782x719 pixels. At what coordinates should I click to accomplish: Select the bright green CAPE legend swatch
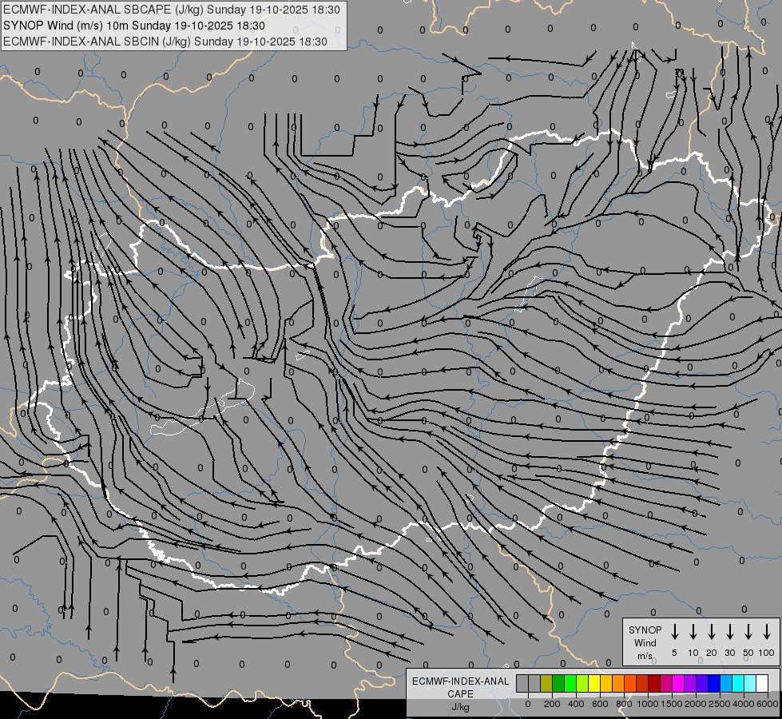click(x=570, y=683)
